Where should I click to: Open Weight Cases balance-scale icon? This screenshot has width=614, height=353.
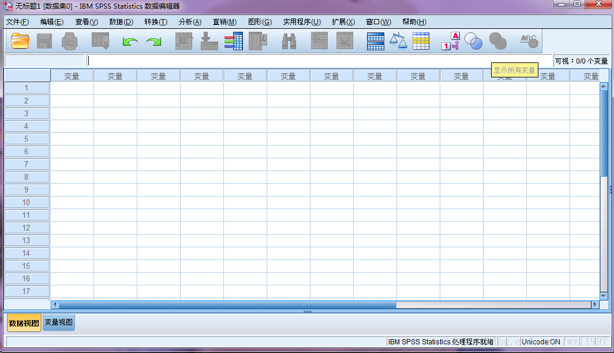click(x=398, y=41)
